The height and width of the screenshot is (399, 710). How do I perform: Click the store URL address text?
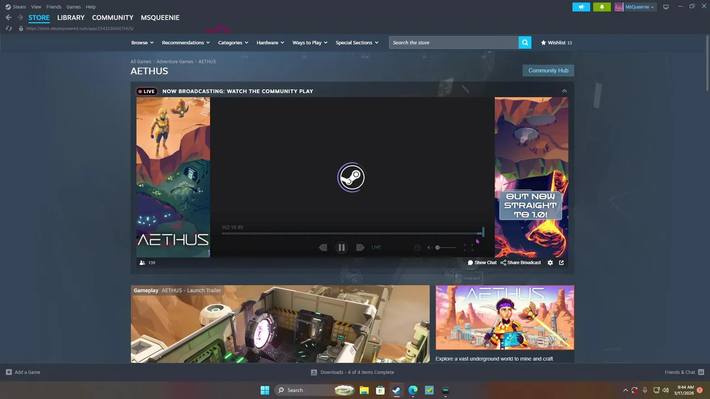(80, 28)
